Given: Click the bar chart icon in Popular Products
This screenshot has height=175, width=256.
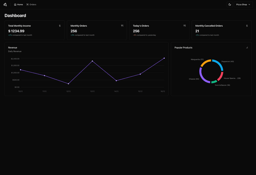Looking at the screenshot, I should coord(247,47).
